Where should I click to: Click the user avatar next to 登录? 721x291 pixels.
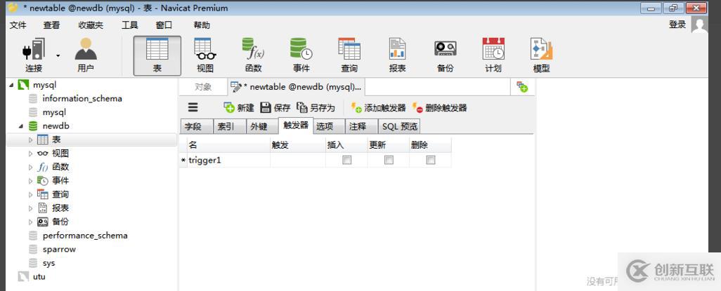699,25
